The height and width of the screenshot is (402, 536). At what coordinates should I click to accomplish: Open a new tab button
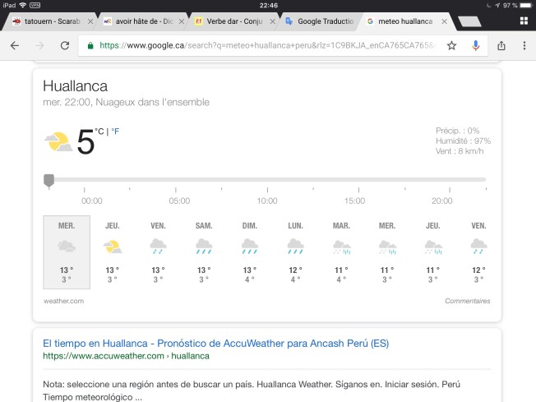click(469, 21)
